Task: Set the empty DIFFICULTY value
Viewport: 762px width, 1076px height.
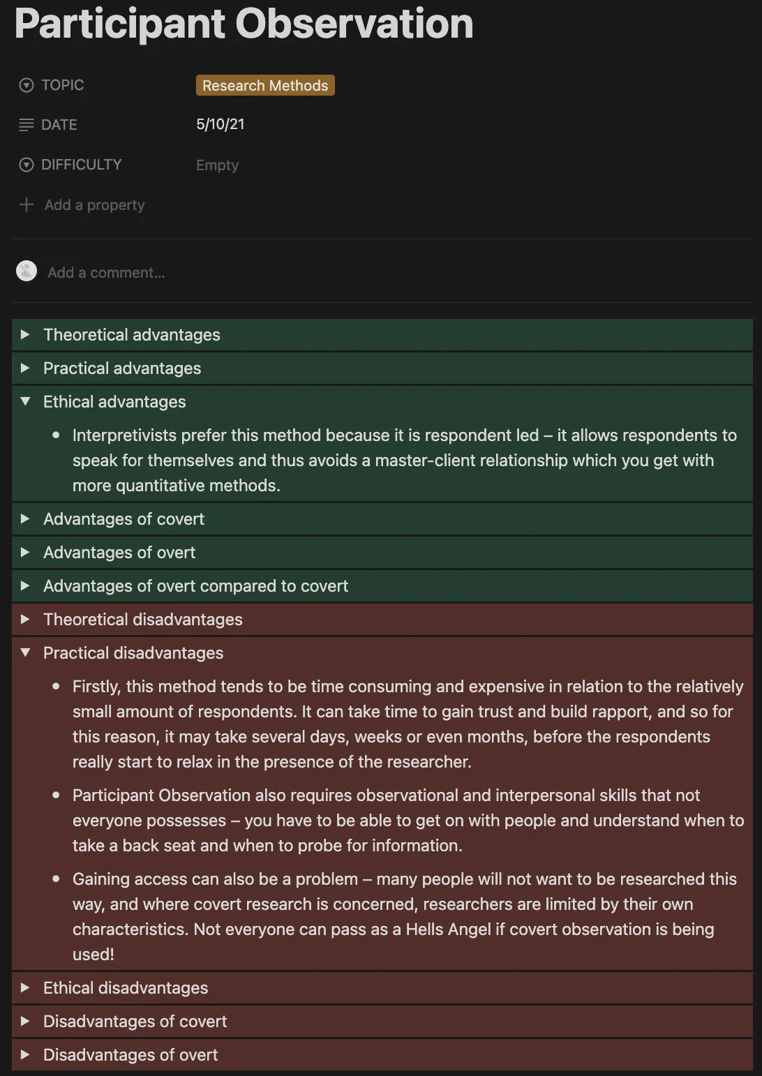Action: [x=217, y=165]
